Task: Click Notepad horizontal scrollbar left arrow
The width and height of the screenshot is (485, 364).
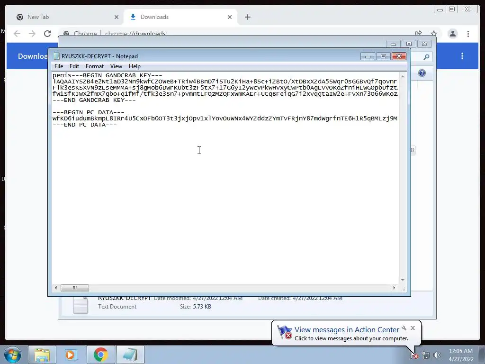Action: 56,288
